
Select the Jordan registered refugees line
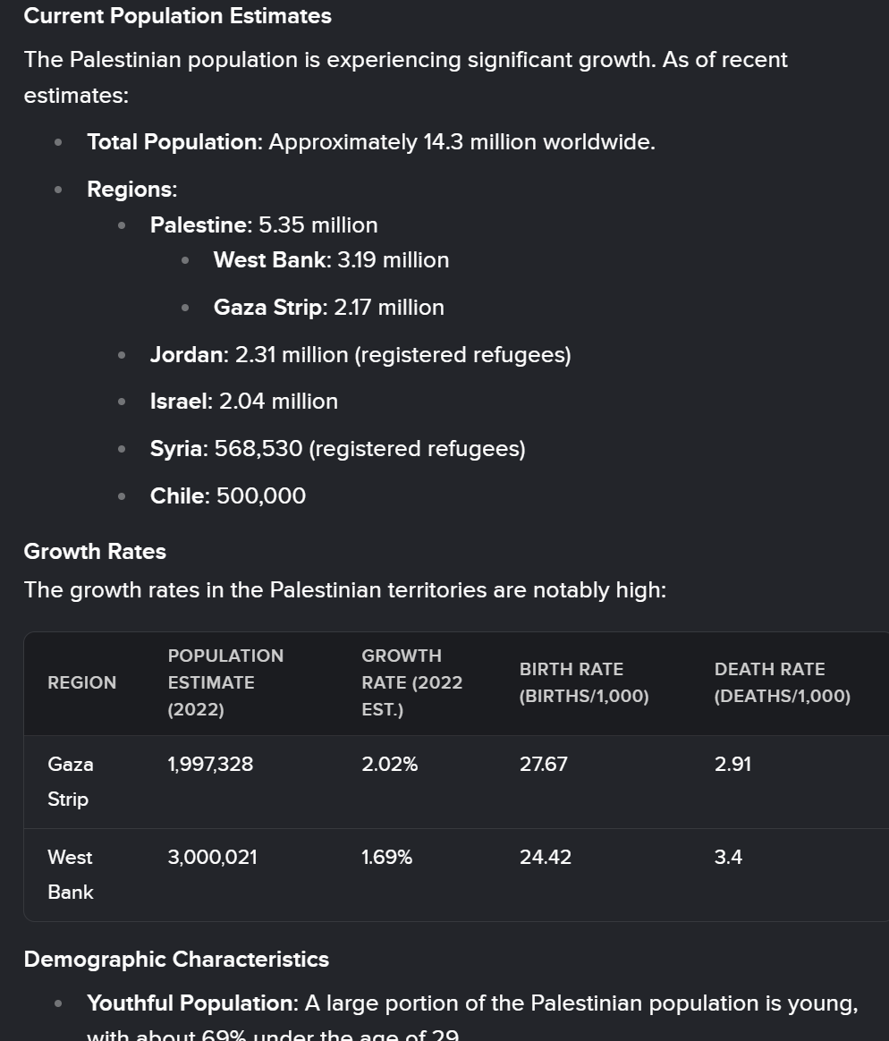pos(360,355)
